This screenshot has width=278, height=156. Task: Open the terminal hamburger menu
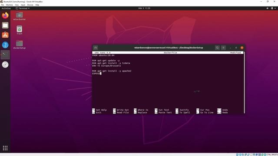coord(223,48)
